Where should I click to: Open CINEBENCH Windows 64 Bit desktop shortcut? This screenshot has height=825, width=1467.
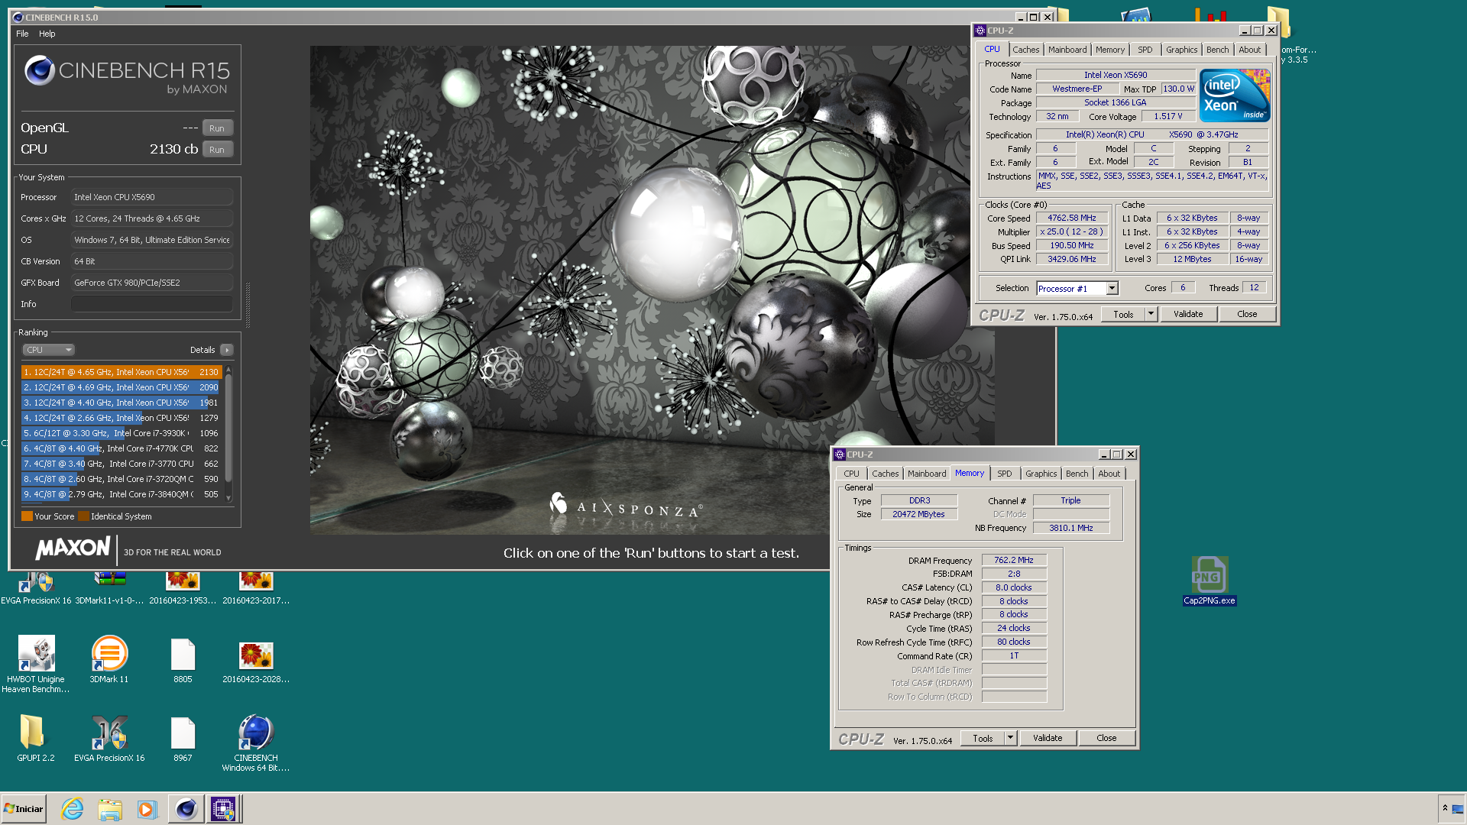[x=256, y=743]
